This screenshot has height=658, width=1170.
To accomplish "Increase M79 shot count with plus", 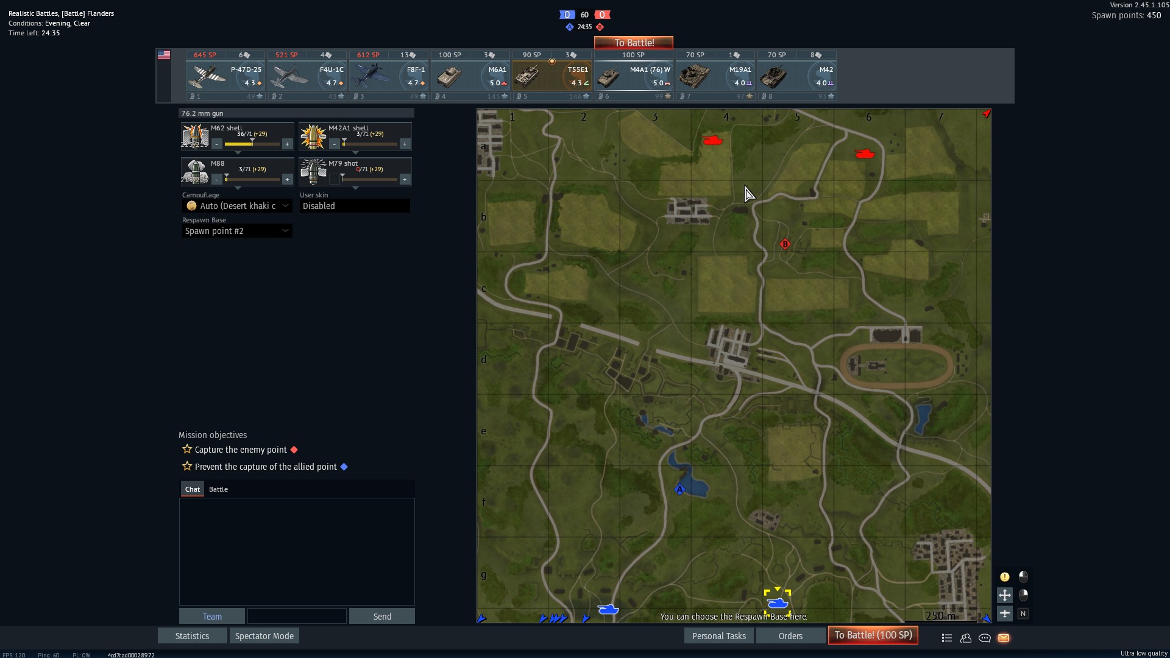I will pyautogui.click(x=405, y=179).
